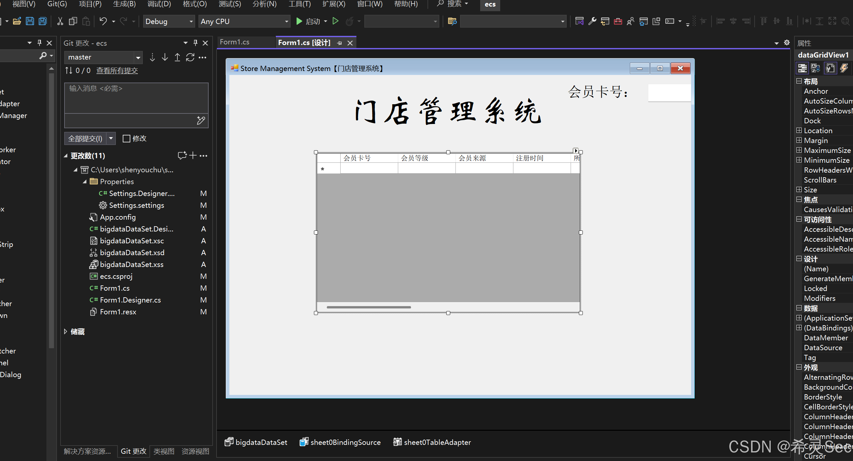Click the DataGridView horizontal scrollbar thumb
The height and width of the screenshot is (461, 853).
pyautogui.click(x=369, y=307)
